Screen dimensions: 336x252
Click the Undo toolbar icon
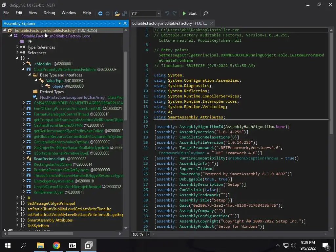tap(167, 13)
